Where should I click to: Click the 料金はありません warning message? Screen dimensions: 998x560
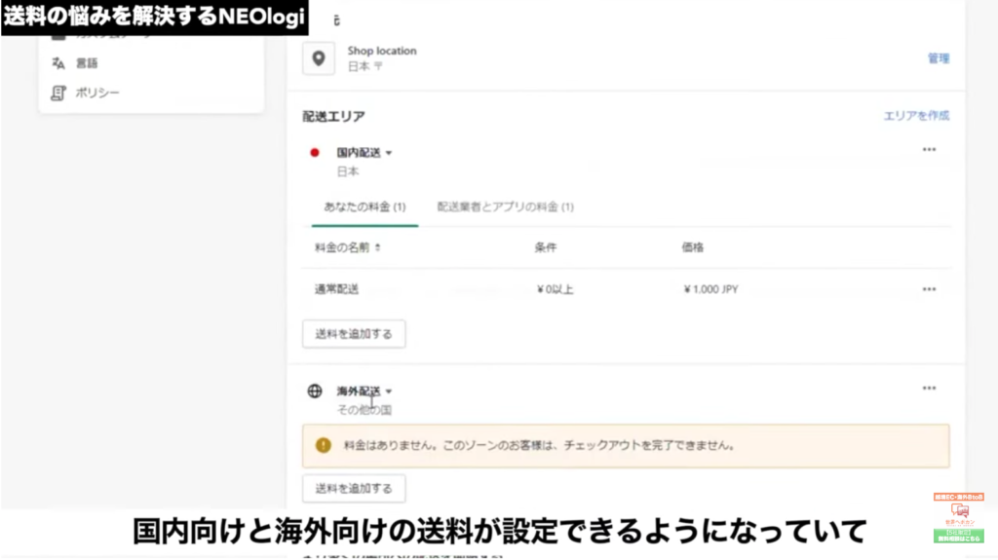[540, 445]
